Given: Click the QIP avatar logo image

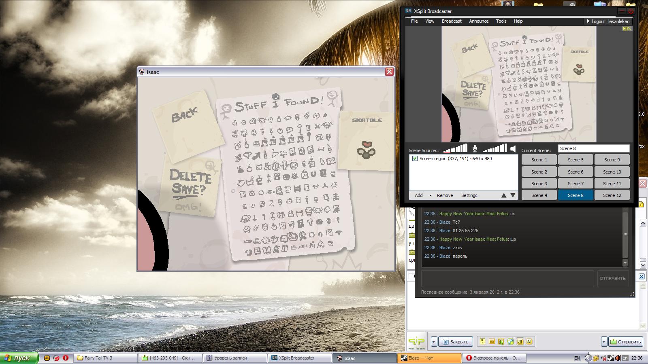Looking at the screenshot, I should coord(416,342).
